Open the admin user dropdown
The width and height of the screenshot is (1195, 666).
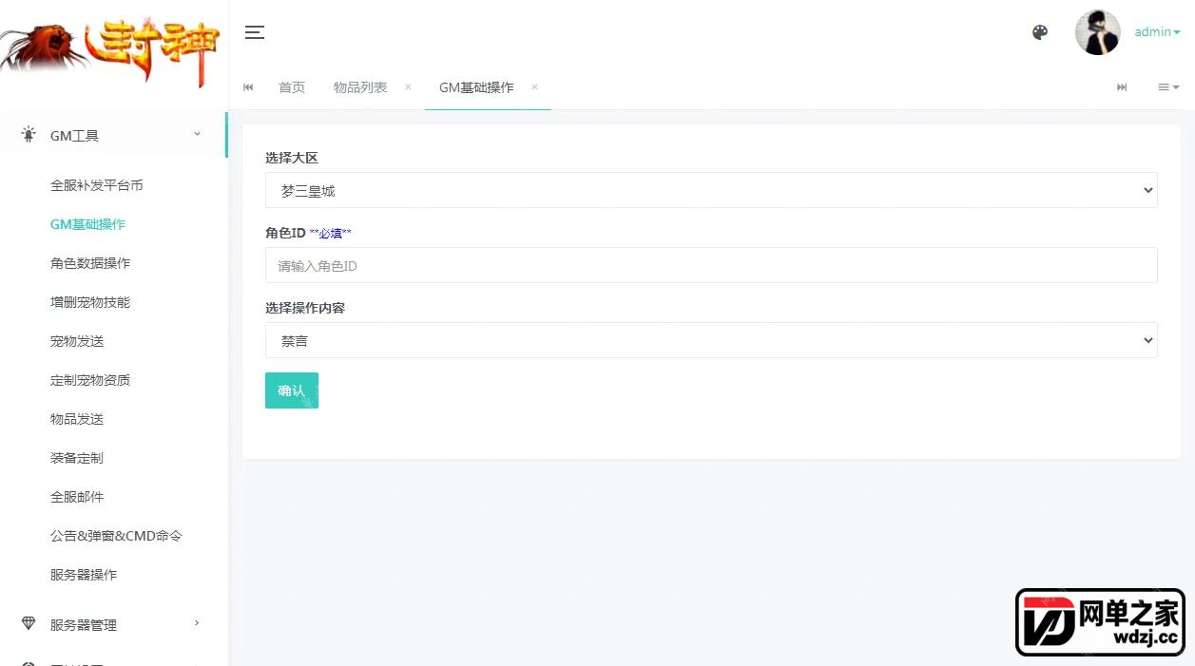click(x=1157, y=32)
